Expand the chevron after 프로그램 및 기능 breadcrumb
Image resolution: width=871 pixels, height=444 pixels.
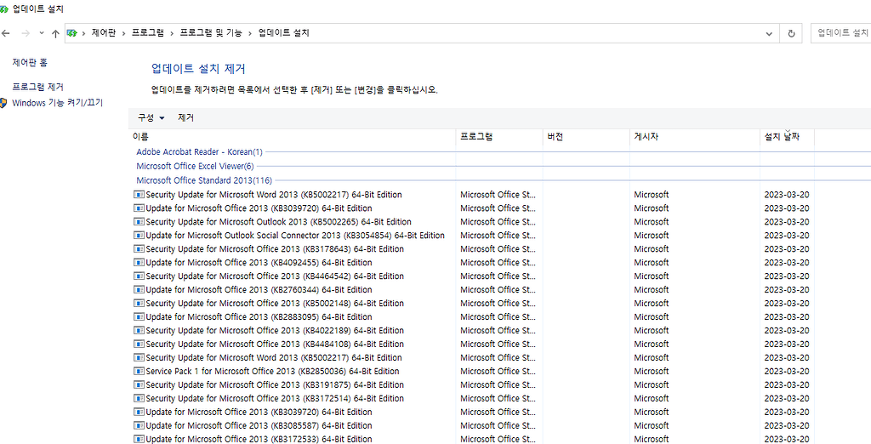251,33
